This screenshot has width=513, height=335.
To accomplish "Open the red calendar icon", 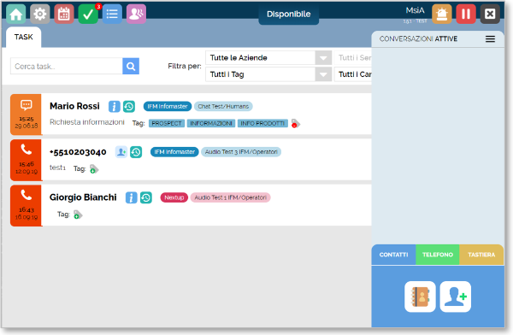I will point(64,14).
